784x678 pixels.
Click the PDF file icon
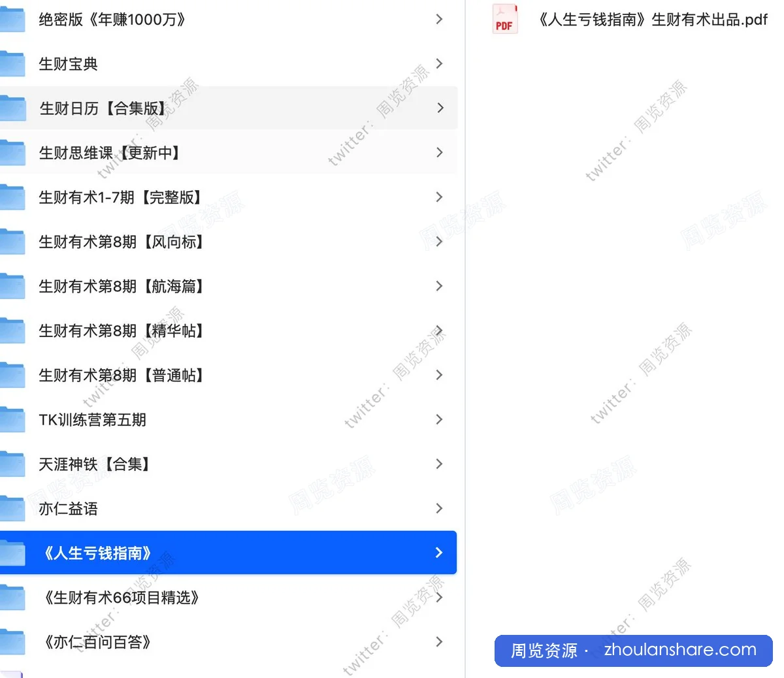tap(504, 19)
